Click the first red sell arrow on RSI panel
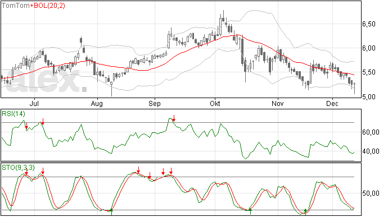This screenshot has width=388, height=217. (26, 126)
